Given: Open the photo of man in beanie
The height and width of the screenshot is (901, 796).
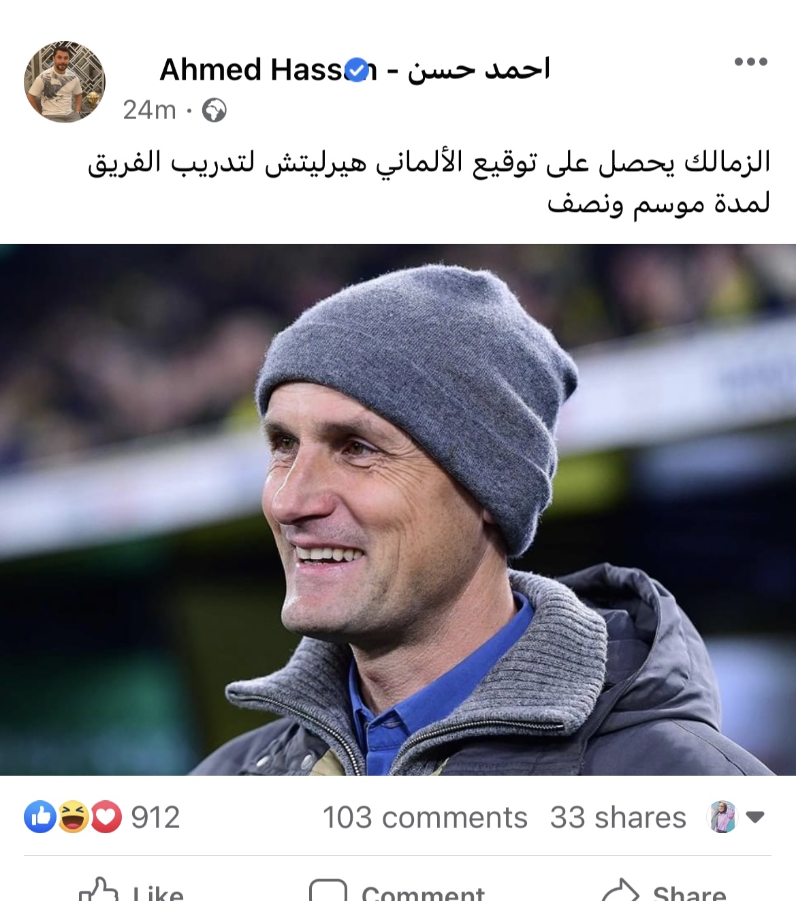Looking at the screenshot, I should 398,509.
